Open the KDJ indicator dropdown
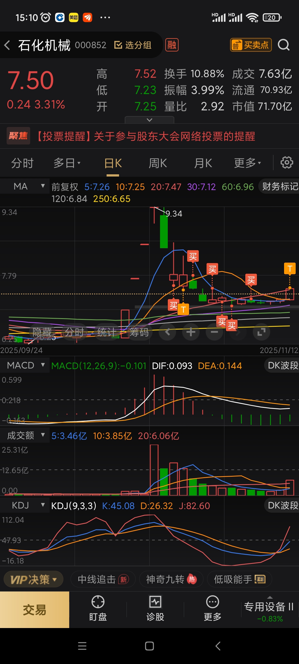Image resolution: width=299 pixels, height=664 pixels. click(25, 505)
